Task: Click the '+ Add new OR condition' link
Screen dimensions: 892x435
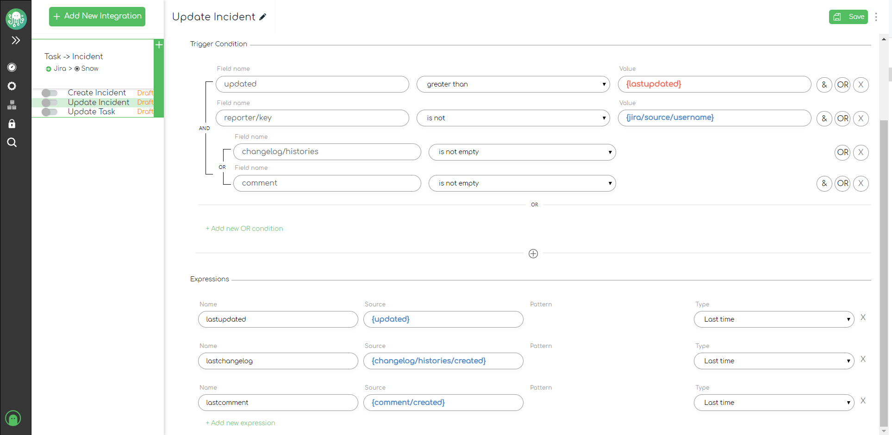Action: (244, 229)
